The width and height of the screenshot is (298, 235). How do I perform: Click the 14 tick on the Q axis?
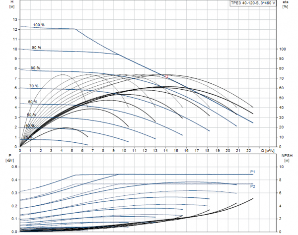(x=165, y=151)
